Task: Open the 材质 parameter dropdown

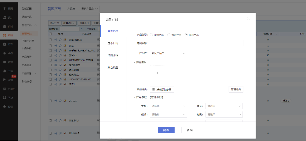Action: click(x=224, y=115)
